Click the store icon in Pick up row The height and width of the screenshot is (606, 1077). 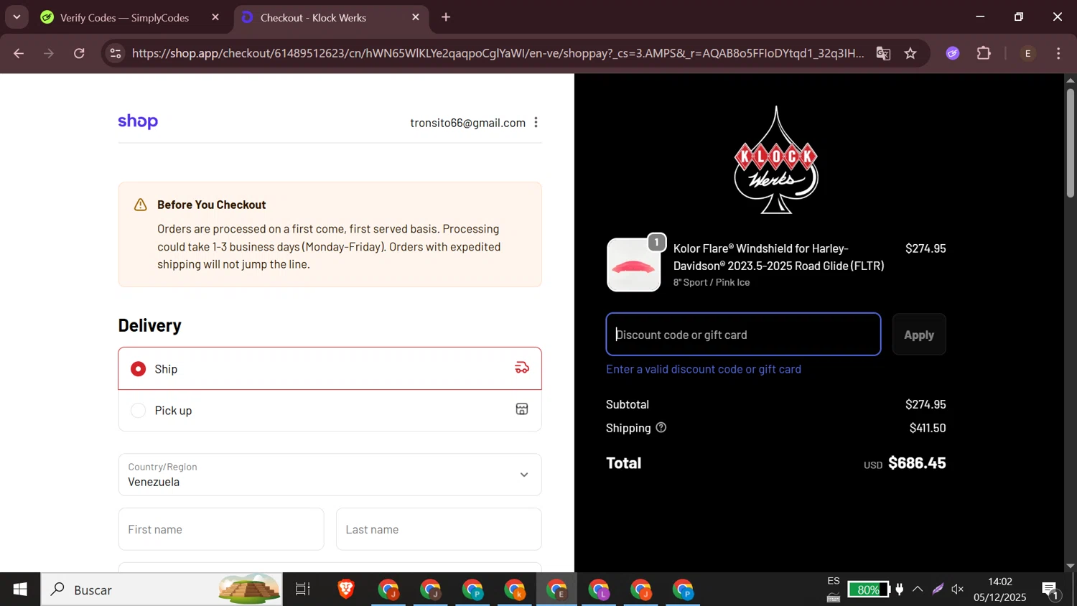point(522,409)
